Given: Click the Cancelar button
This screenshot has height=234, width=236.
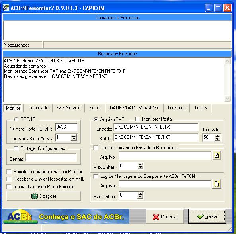Looking at the screenshot, I should pyautogui.click(x=165, y=217).
